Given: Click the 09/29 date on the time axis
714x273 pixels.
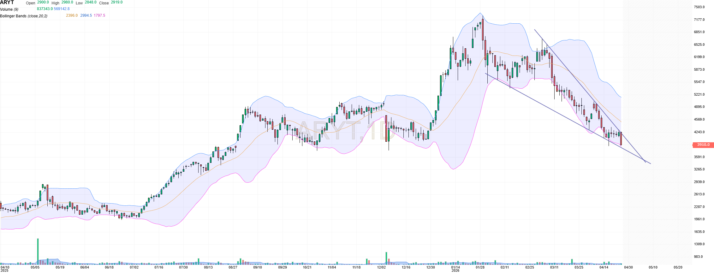Looking at the screenshot, I should pos(283,268).
